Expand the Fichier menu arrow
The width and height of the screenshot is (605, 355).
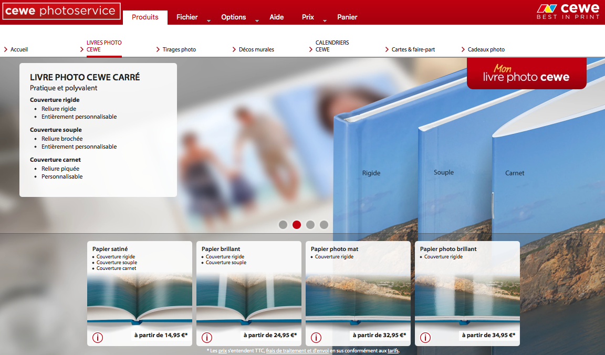click(208, 21)
